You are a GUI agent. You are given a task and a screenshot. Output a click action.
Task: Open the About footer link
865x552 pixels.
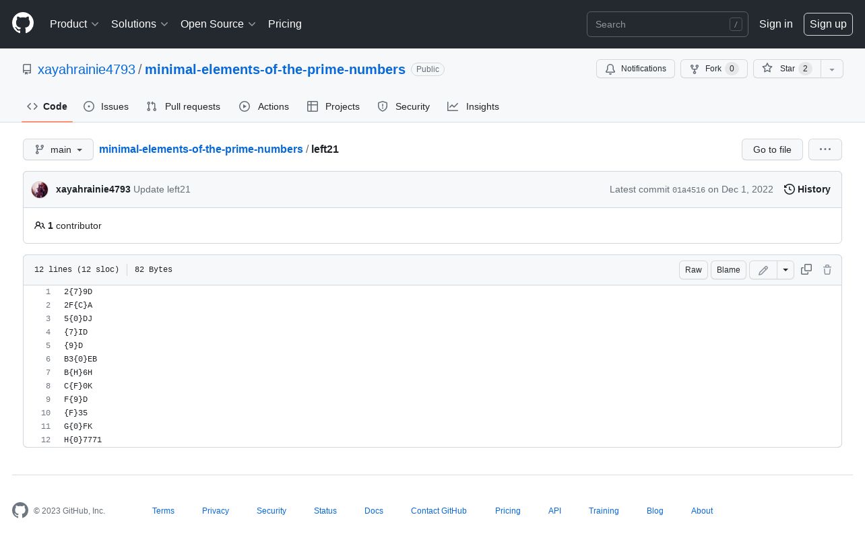(x=702, y=511)
